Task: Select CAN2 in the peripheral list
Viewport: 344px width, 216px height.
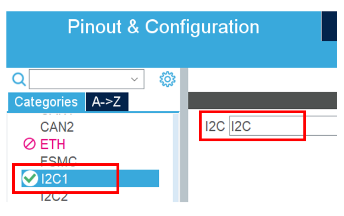Action: click(57, 127)
